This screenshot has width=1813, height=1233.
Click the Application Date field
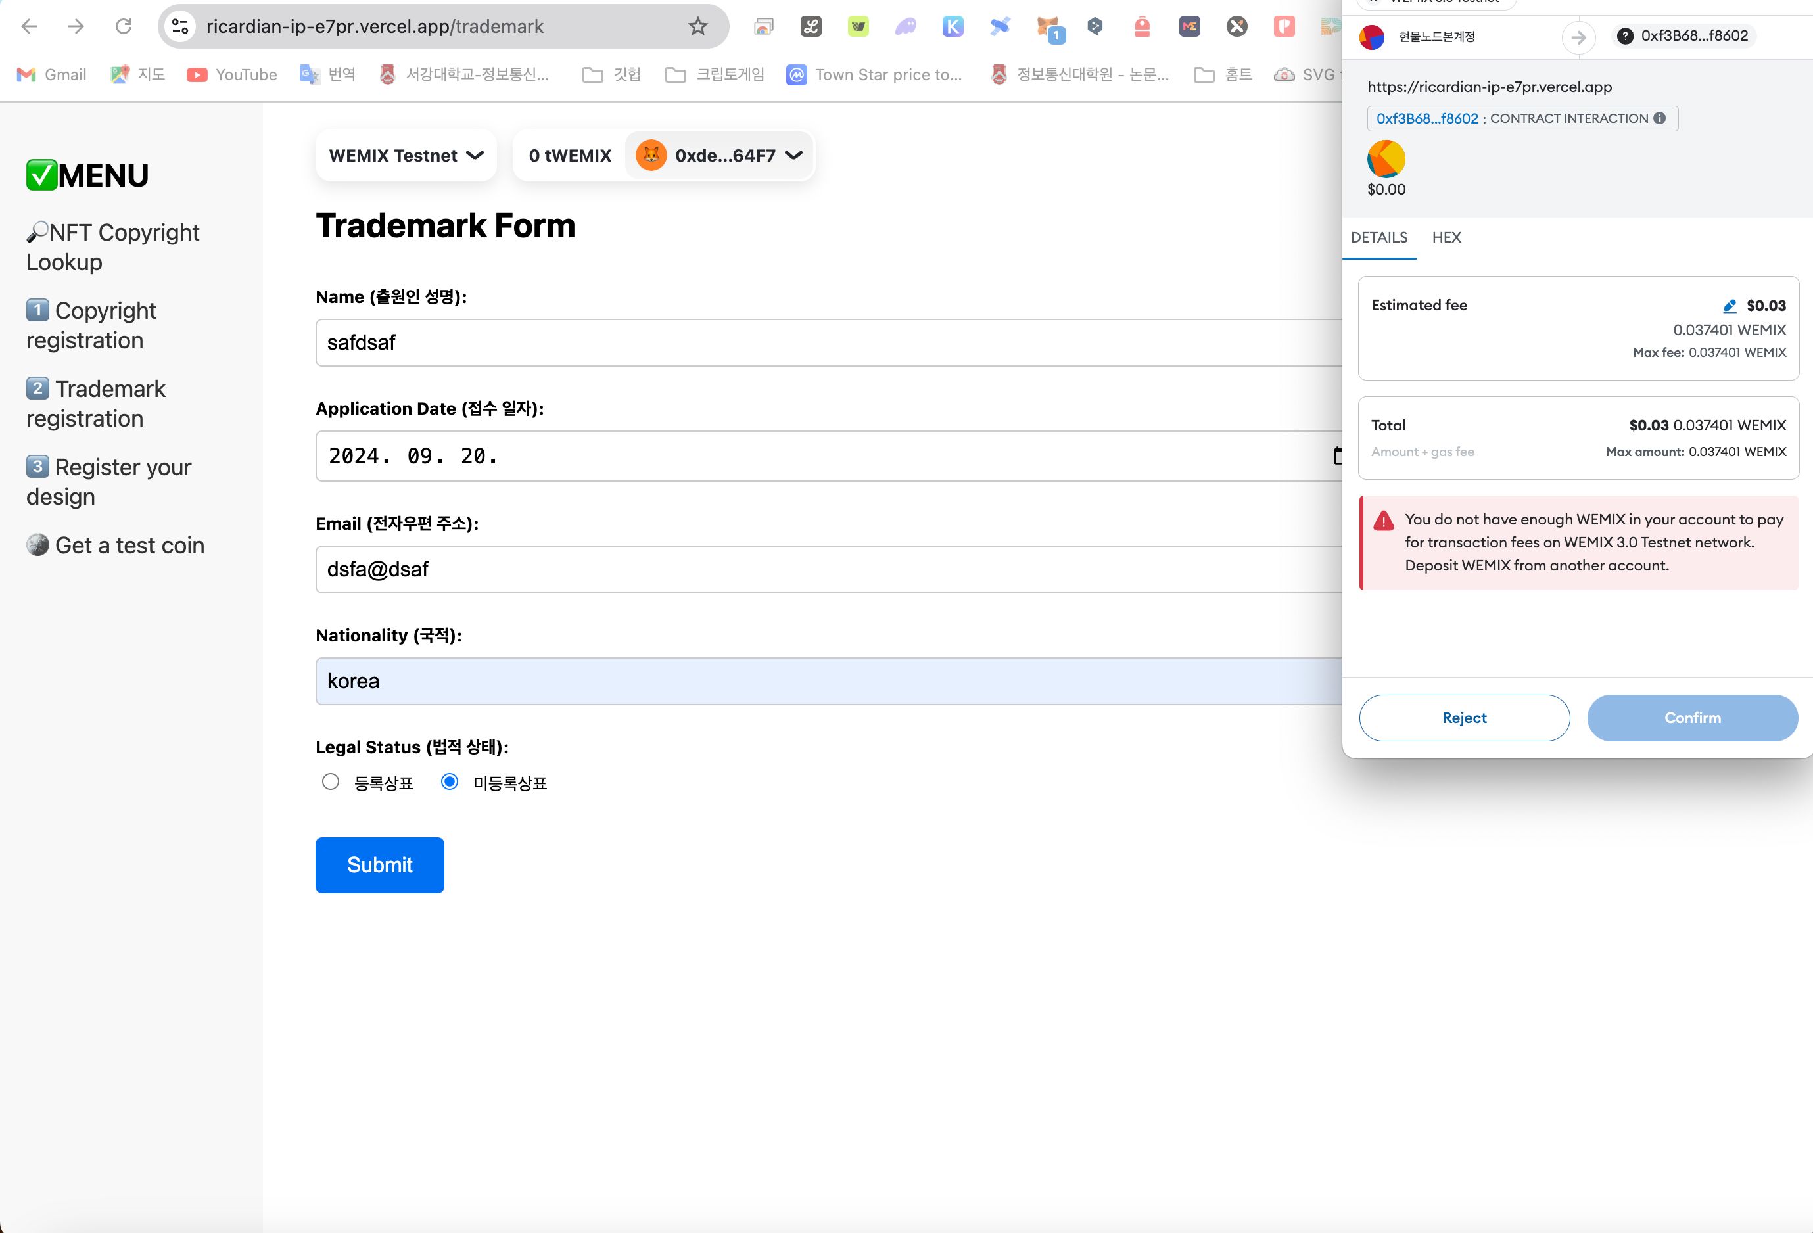point(828,456)
